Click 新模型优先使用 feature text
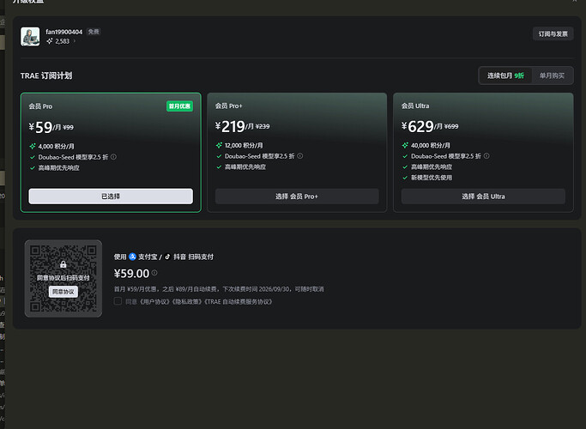Viewport: 586px width, 429px height. (x=432, y=178)
